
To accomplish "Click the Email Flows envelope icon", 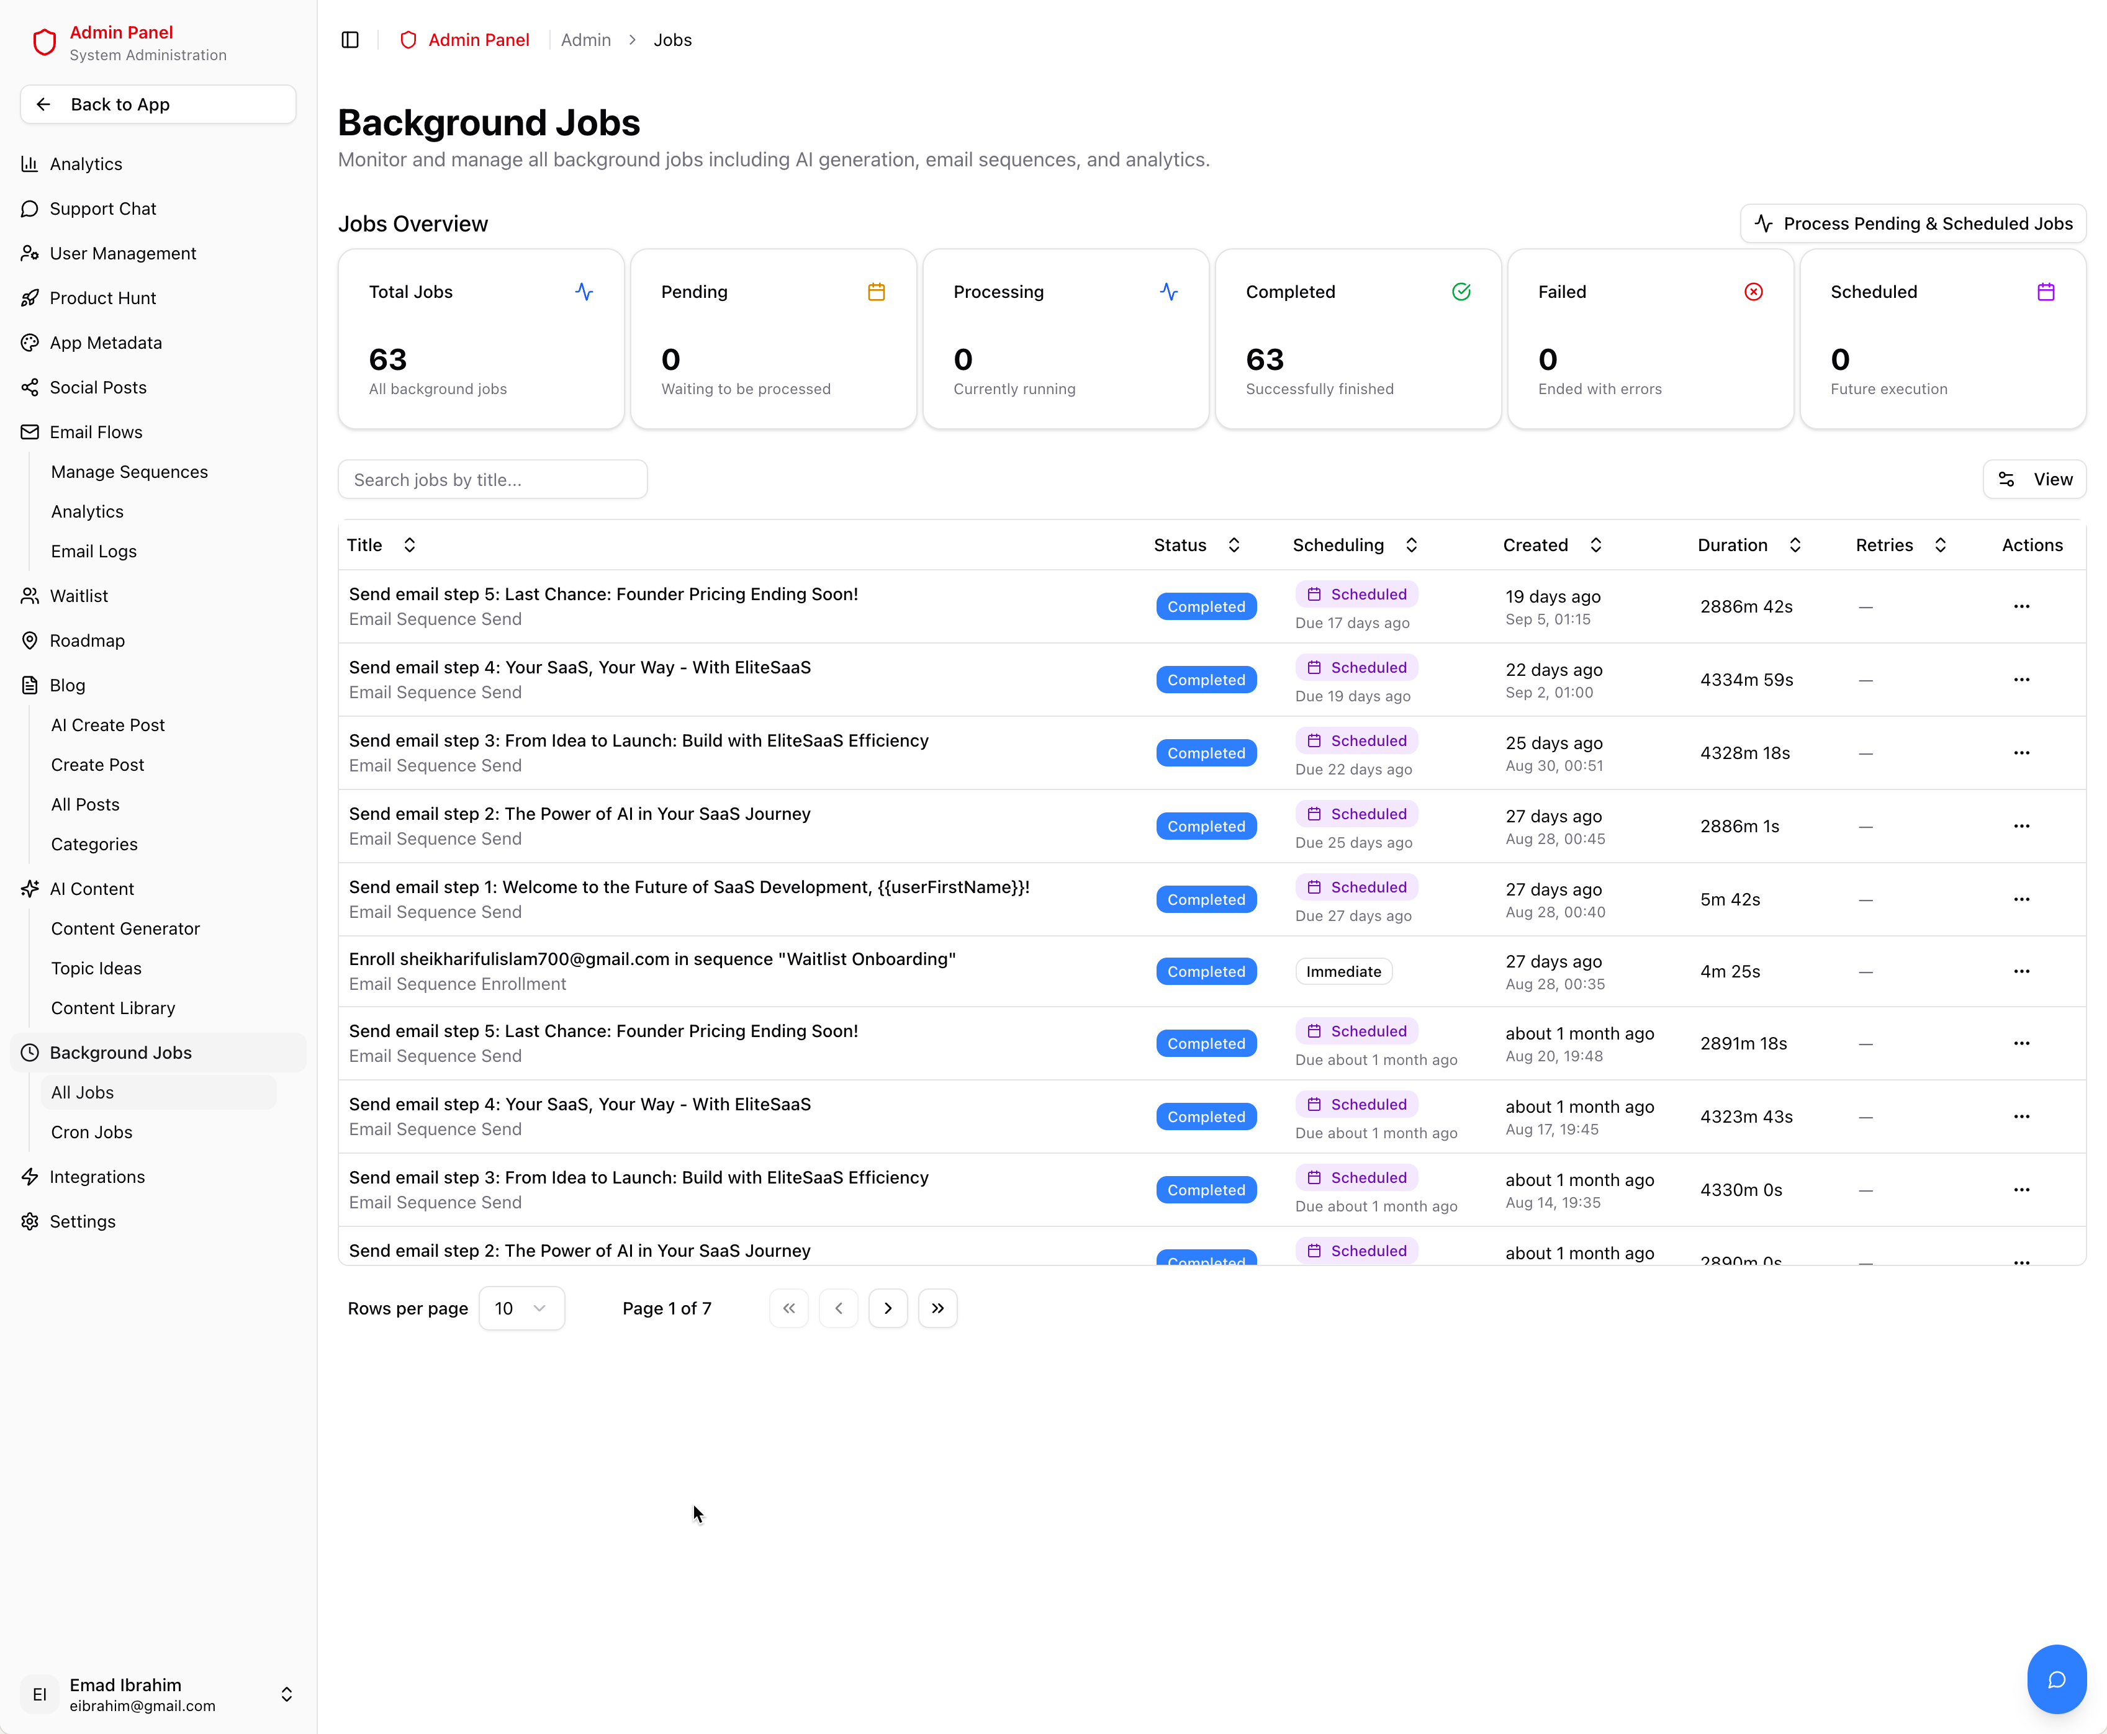I will 29,431.
